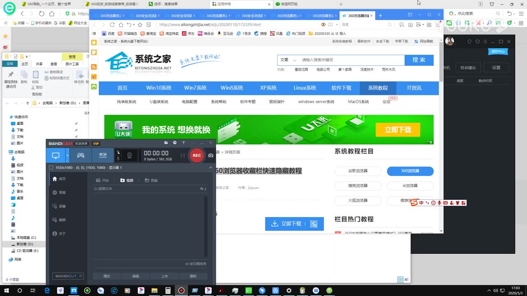Toggle Chinese/English input on the Sogou bar
This screenshot has width=527, height=296.
pos(421,202)
